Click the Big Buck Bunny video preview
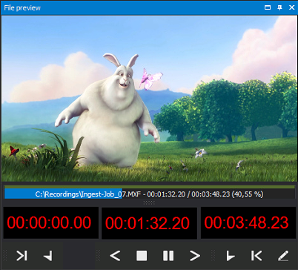Viewport: 298px width, 270px height. 149,99
